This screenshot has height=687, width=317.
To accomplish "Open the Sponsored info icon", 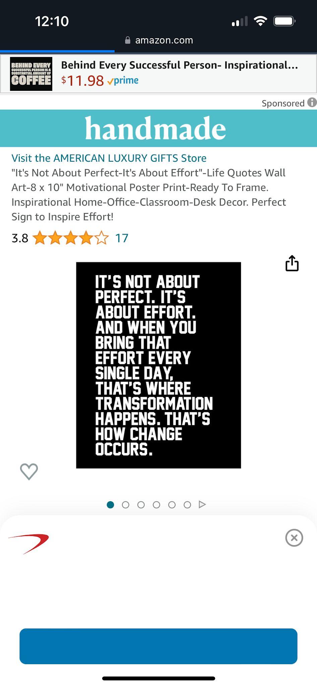I will pos(312,103).
